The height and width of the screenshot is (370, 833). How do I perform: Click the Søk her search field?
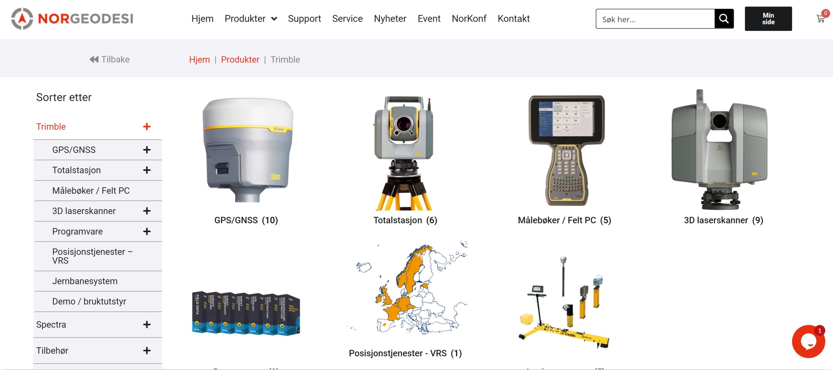point(655,19)
